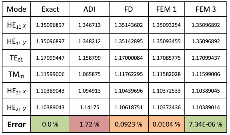The width and height of the screenshot is (230, 135).
Task: Select the HE21 x row label
Action: 16,91
